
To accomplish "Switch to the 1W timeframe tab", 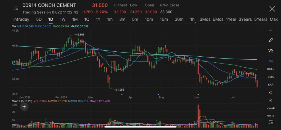I will [x=63, y=20].
